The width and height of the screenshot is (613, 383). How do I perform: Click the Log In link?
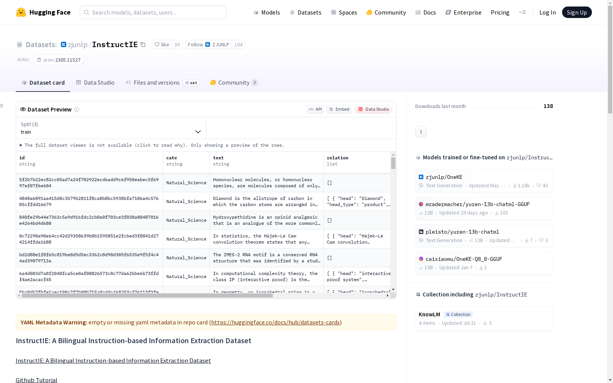pos(547,12)
